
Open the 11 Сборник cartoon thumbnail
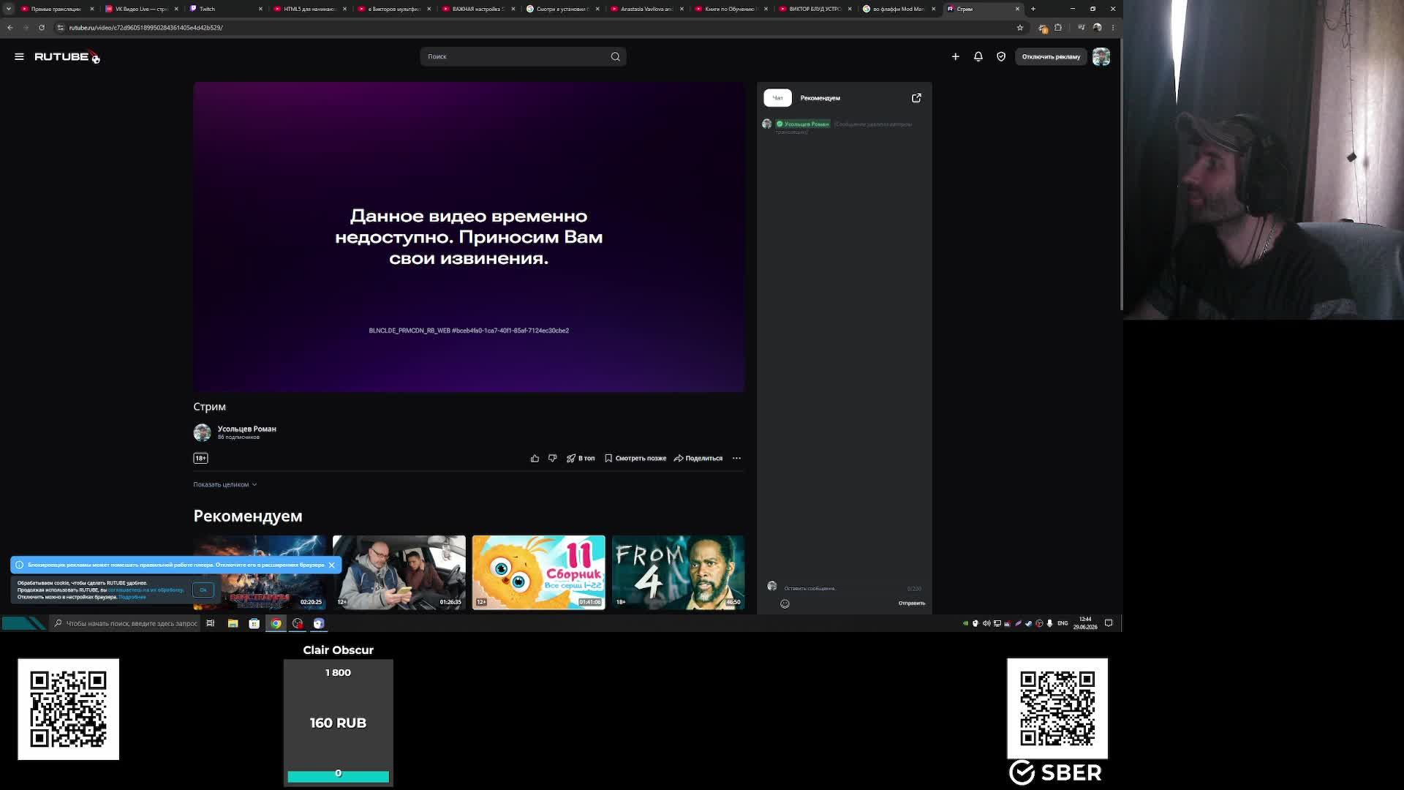(538, 572)
